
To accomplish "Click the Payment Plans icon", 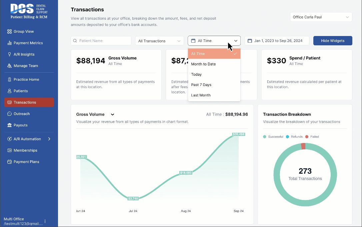I will pos(10,162).
